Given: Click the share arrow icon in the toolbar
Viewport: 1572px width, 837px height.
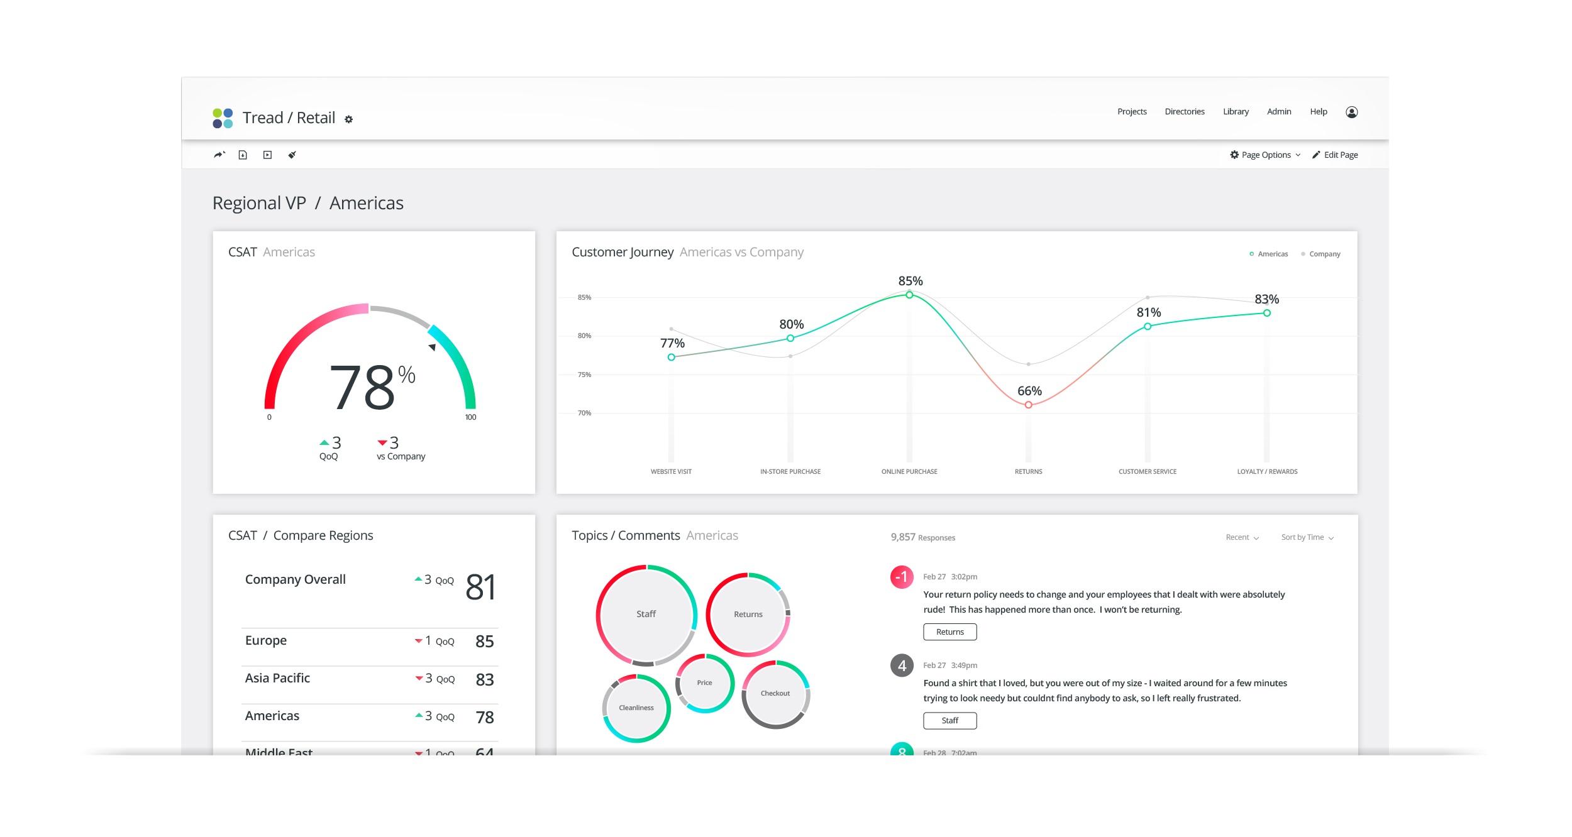Looking at the screenshot, I should coord(219,155).
